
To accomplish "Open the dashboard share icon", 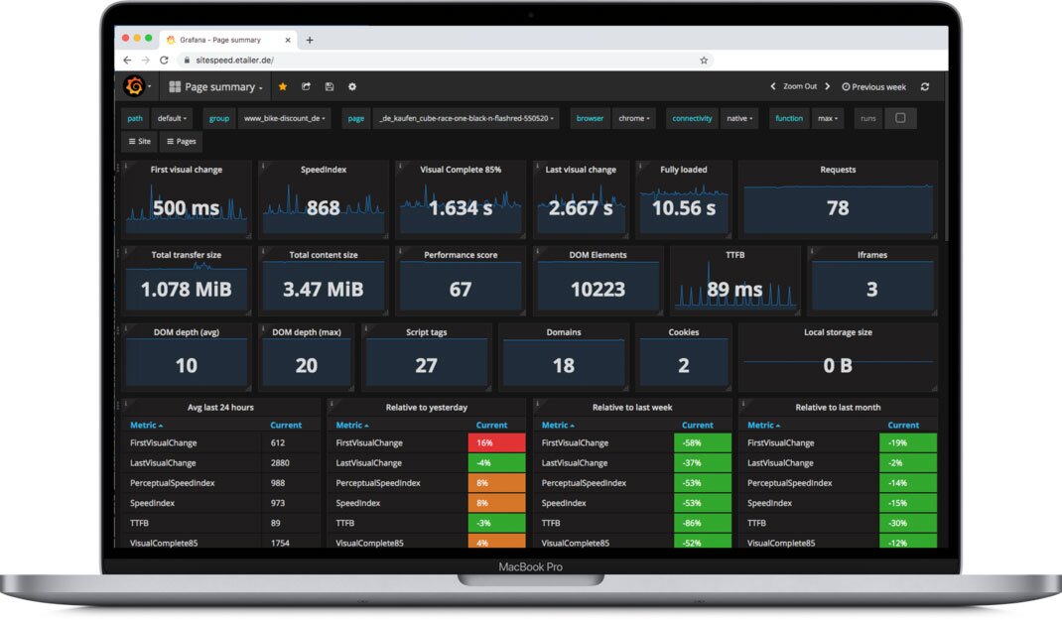I will pos(306,87).
